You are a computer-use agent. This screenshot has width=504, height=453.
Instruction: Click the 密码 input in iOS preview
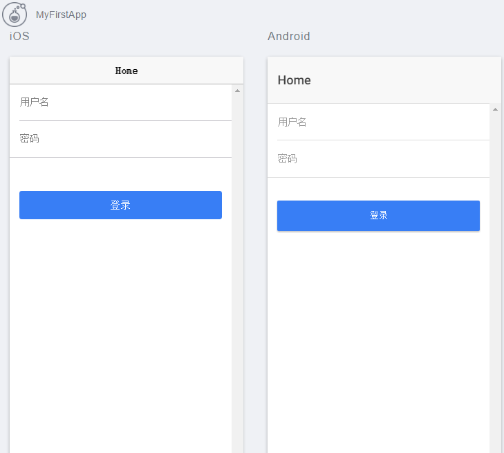125,139
